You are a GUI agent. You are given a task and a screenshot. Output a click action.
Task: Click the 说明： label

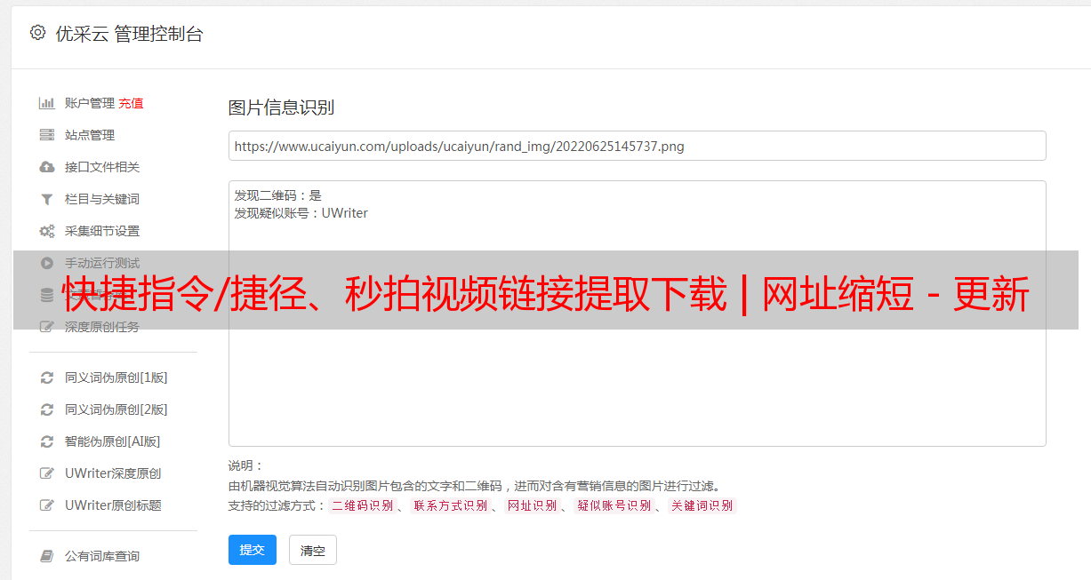[246, 465]
